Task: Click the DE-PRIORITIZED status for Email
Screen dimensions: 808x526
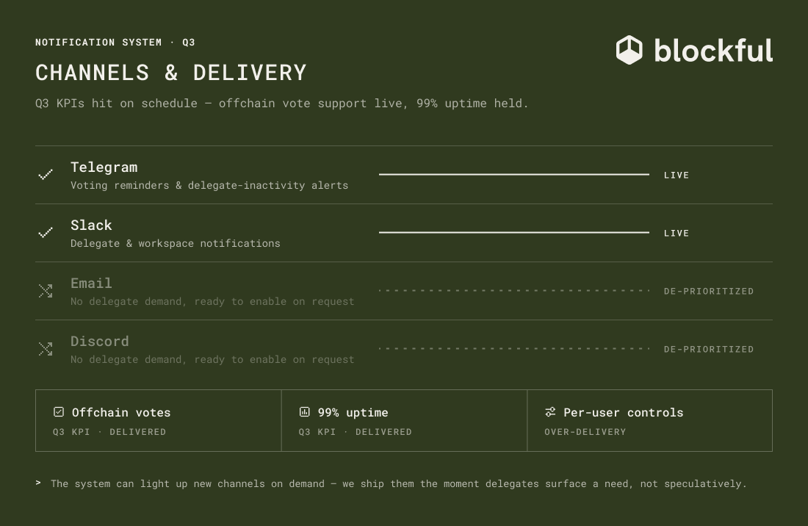Action: pyautogui.click(x=709, y=291)
